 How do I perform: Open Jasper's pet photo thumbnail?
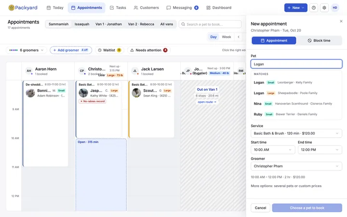pos(83,93)
